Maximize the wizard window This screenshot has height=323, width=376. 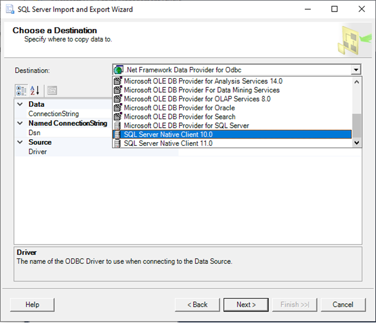[334, 9]
